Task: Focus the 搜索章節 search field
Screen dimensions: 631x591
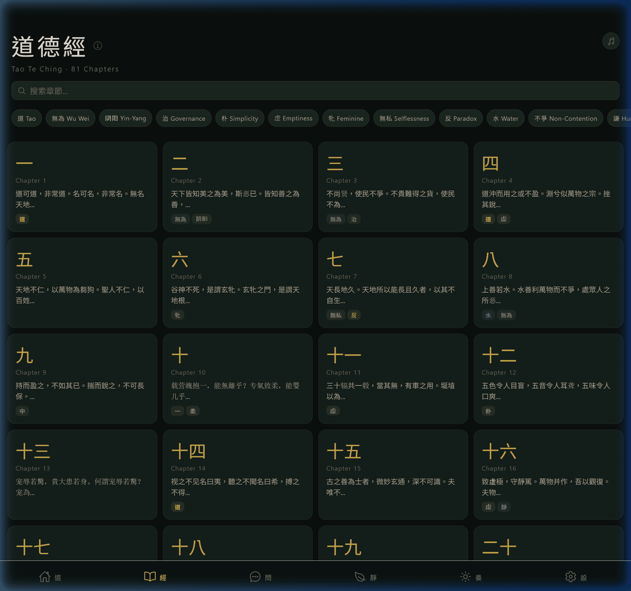Action: (x=315, y=91)
